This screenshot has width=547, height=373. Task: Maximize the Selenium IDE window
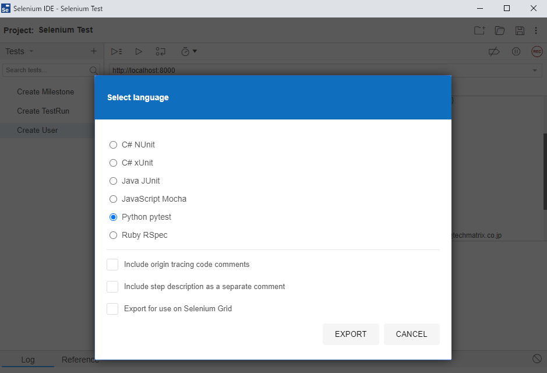(x=507, y=8)
